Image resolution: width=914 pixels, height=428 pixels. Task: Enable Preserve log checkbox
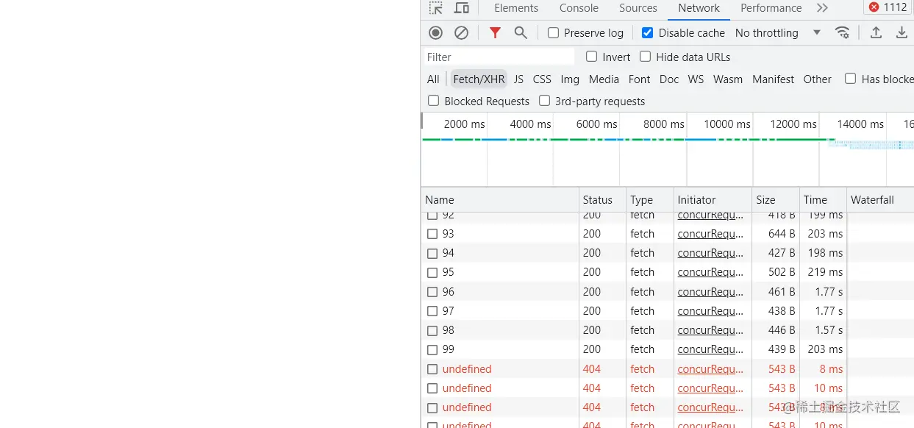553,33
